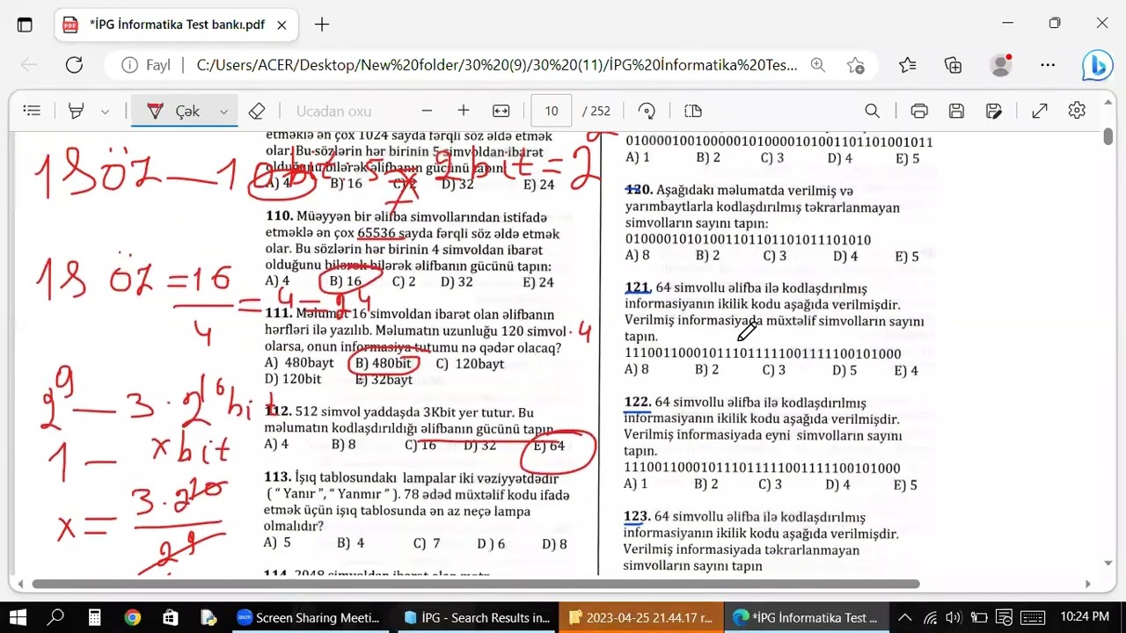Viewport: 1126px width, 633px height.
Task: Close the İPG İnformatika Test bankı.pdf tab
Action: (x=281, y=25)
